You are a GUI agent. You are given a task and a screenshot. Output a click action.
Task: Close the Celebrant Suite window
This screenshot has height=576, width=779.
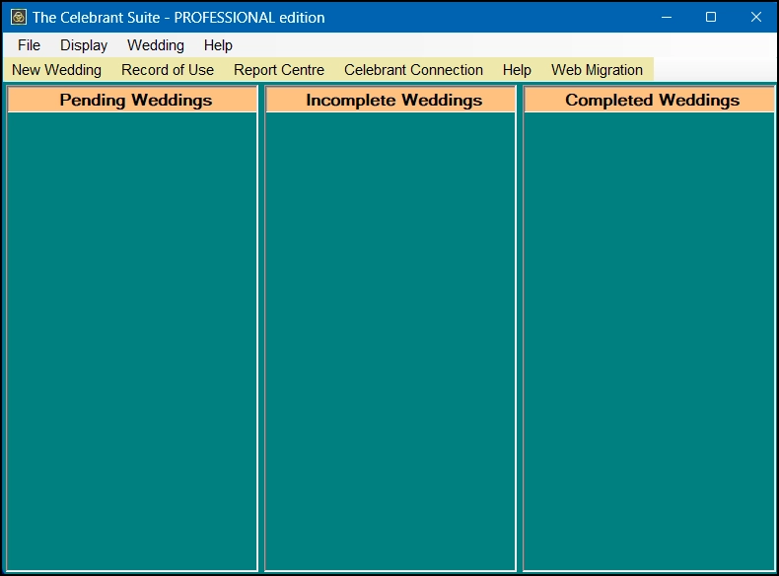[755, 18]
